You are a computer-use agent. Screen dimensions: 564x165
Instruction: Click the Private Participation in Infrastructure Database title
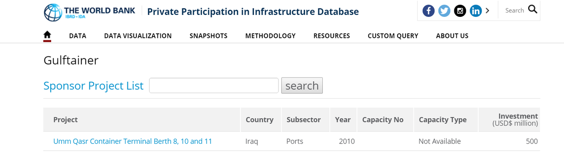tap(253, 12)
